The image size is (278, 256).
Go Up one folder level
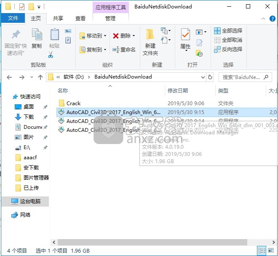(x=40, y=77)
